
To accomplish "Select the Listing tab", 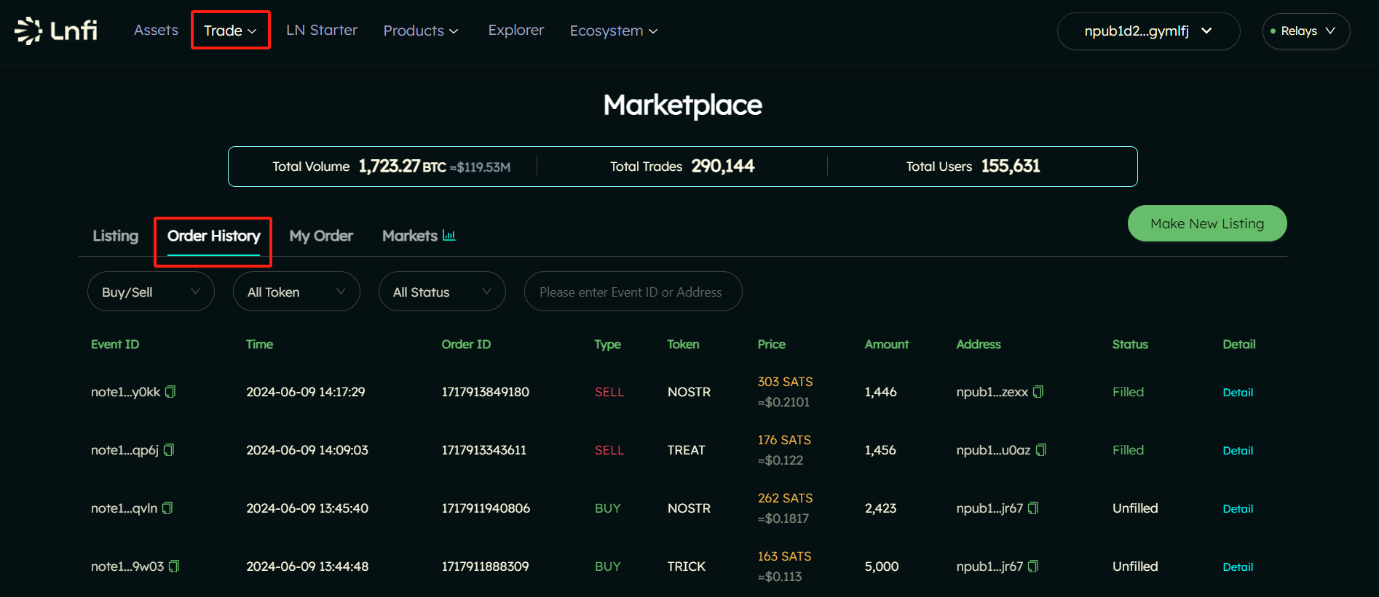I will [x=115, y=236].
